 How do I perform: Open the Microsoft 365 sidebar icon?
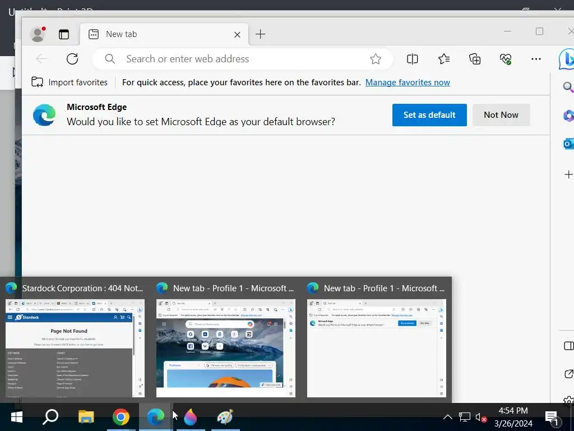coord(568,116)
